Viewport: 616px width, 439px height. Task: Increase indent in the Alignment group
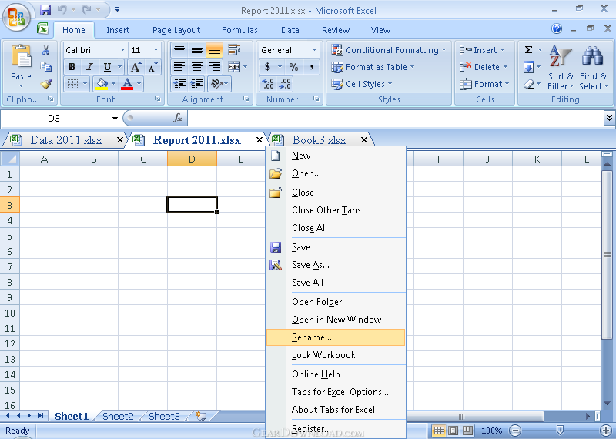click(196, 84)
